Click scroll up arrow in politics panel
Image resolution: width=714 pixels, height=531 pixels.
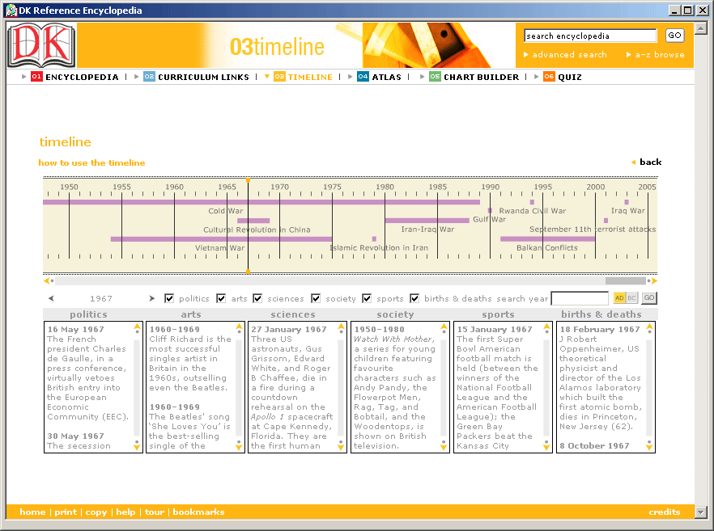coord(137,327)
